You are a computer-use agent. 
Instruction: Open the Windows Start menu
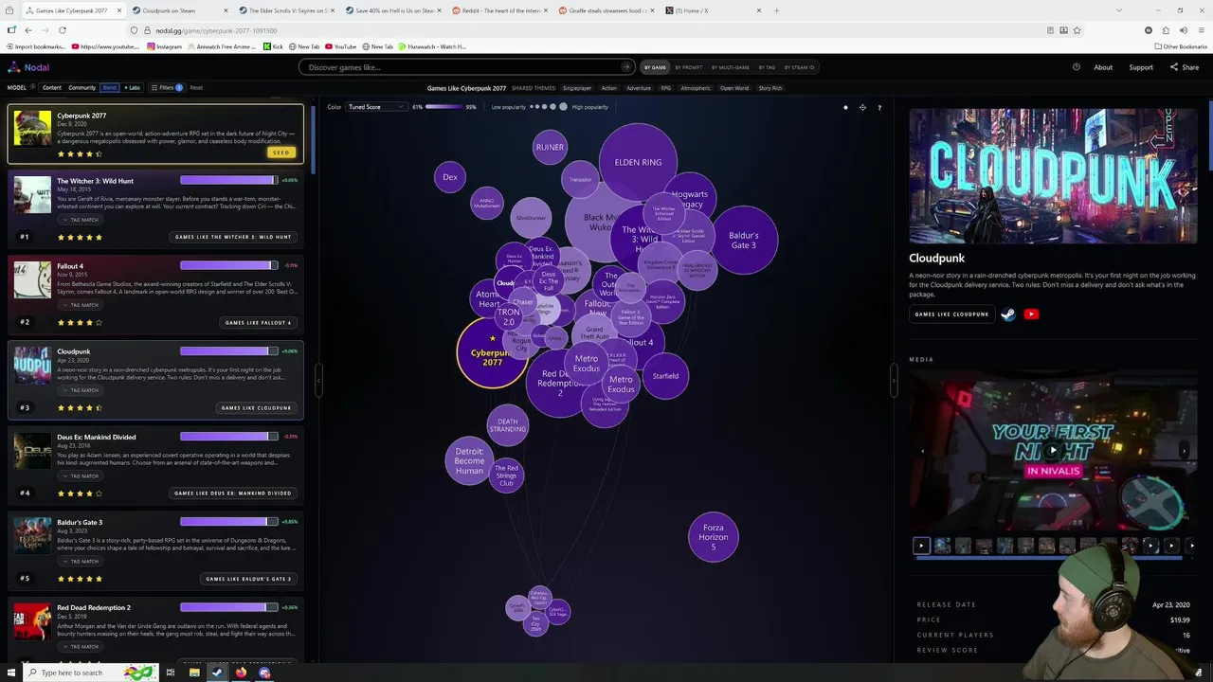click(x=10, y=673)
